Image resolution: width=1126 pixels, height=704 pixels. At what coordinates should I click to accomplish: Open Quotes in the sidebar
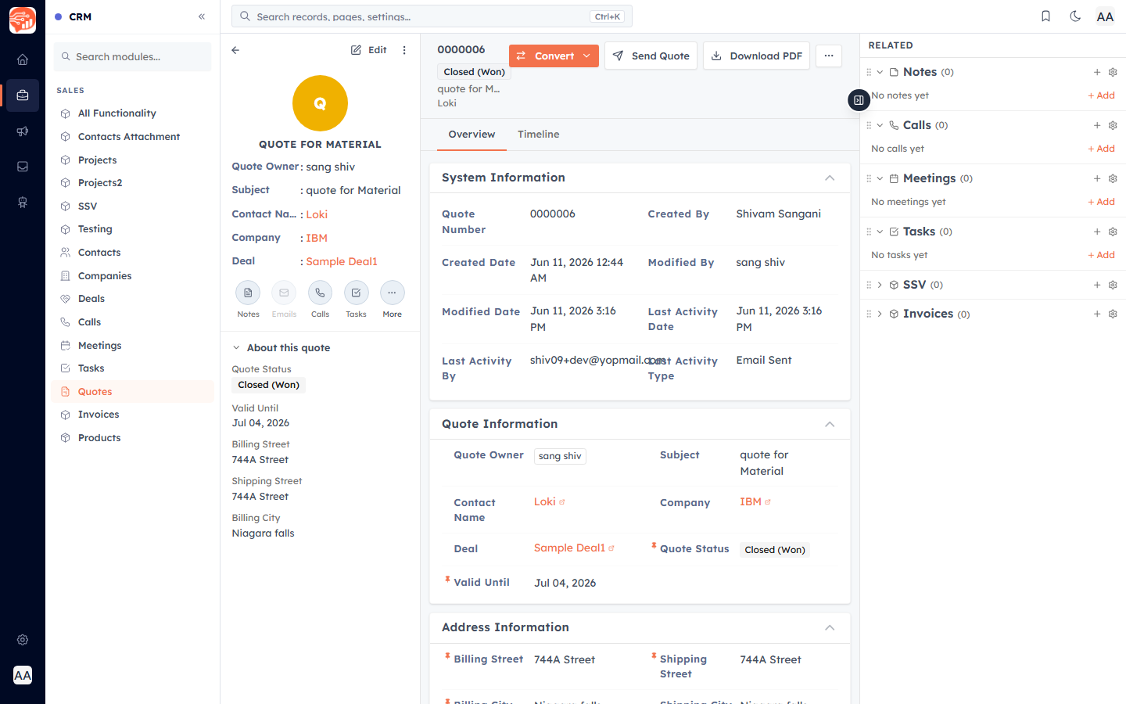tap(133, 392)
